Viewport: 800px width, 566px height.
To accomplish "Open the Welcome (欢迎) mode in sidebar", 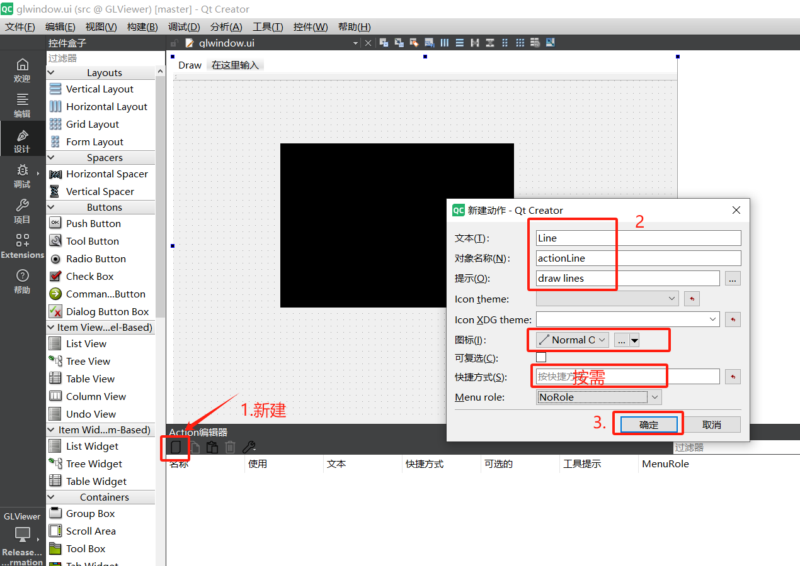I will [x=22, y=70].
